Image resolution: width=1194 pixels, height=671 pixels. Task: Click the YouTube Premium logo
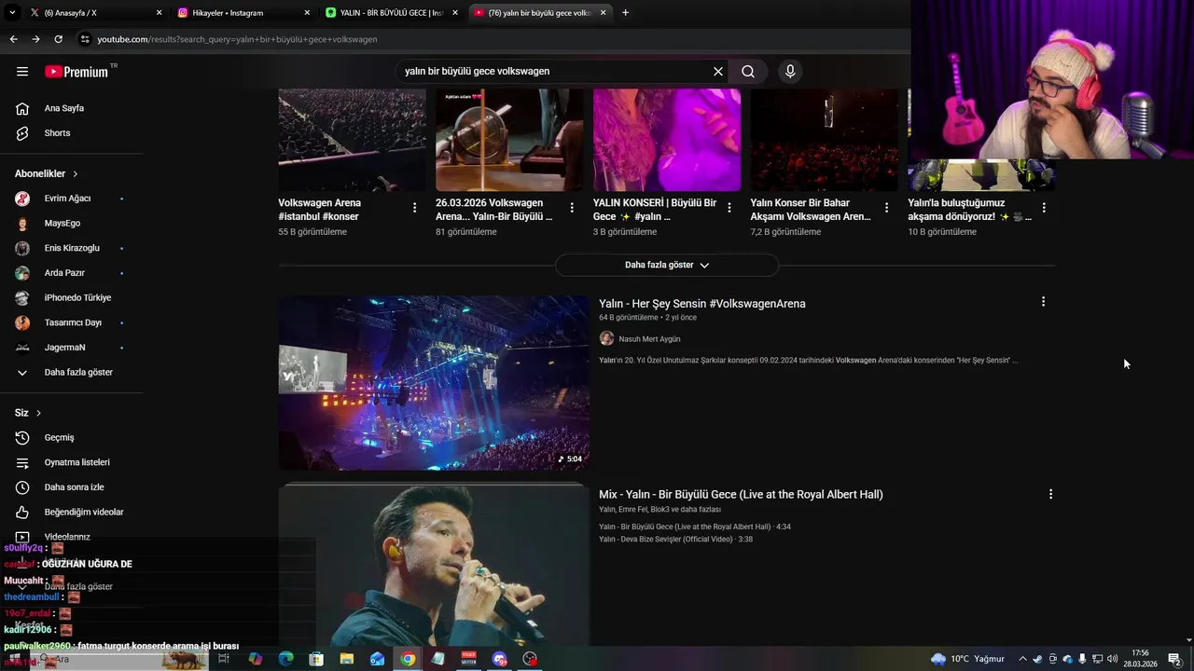click(x=76, y=71)
